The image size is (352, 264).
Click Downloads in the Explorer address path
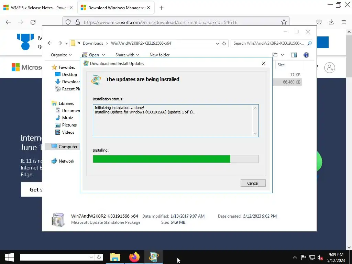point(93,43)
